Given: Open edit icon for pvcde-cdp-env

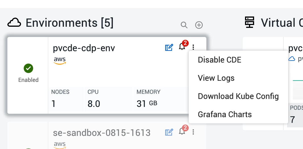Looking at the screenshot, I should tap(169, 47).
